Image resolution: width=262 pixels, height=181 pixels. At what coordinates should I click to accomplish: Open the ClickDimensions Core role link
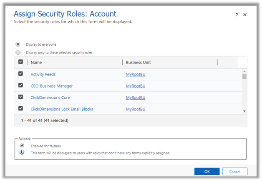coord(50,98)
